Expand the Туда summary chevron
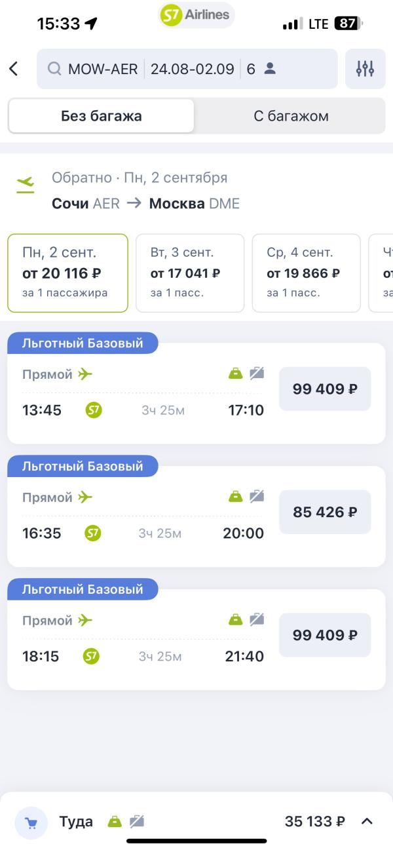393x850 pixels. pos(367,821)
